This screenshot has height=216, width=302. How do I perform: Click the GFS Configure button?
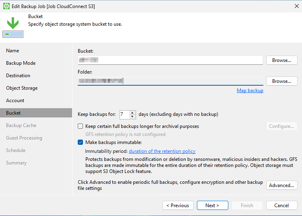tap(281, 126)
